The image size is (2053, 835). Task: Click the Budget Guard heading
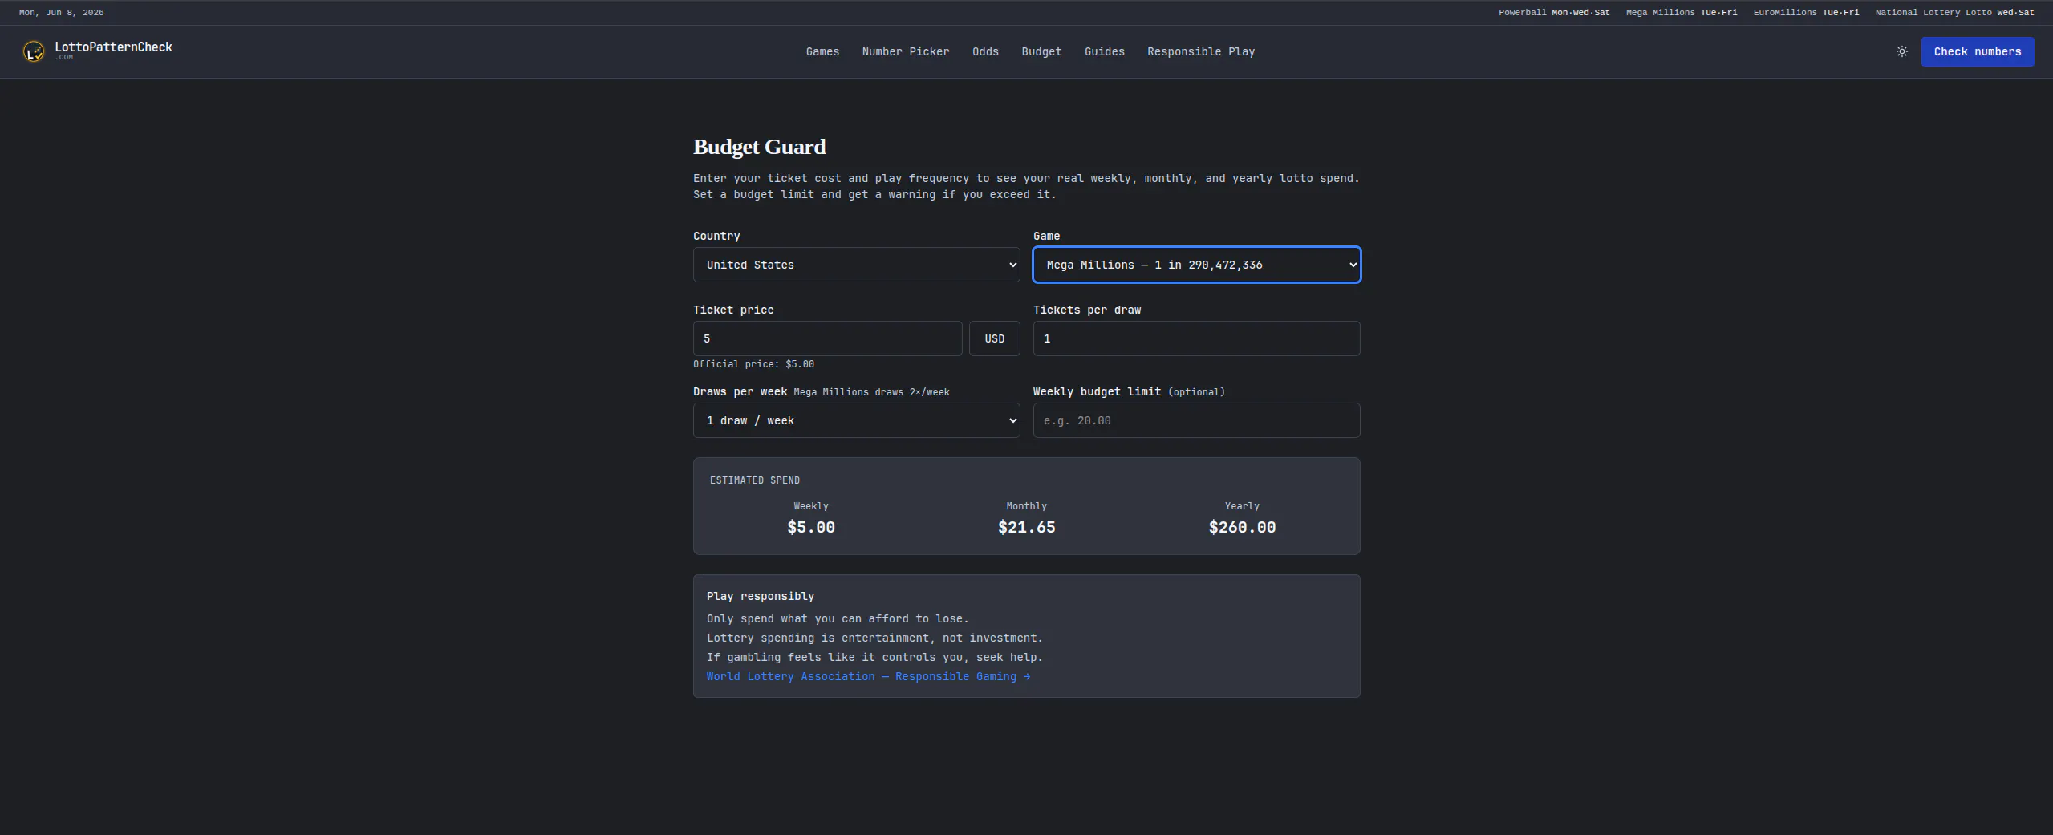759,147
